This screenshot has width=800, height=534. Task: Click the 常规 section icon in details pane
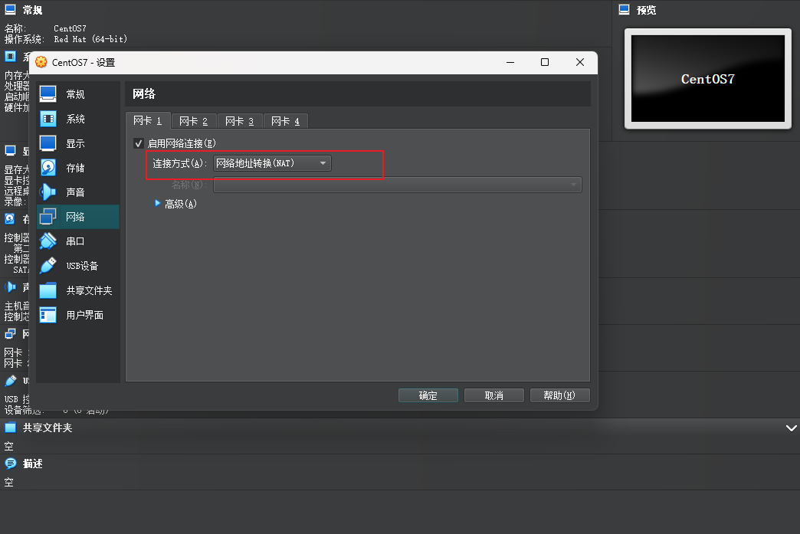pyautogui.click(x=10, y=9)
